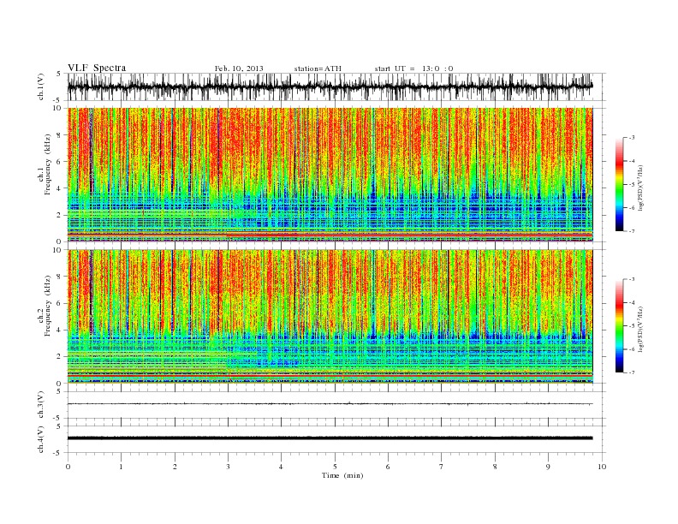This screenshot has height=524, width=678.
Task: Click the "ch.4(V)" axis label
Action: 41,439
